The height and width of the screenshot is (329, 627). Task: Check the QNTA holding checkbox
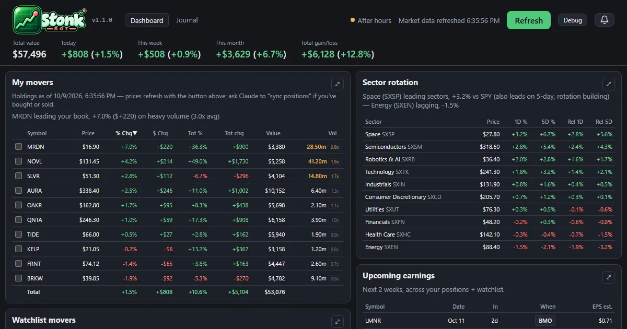pyautogui.click(x=19, y=220)
